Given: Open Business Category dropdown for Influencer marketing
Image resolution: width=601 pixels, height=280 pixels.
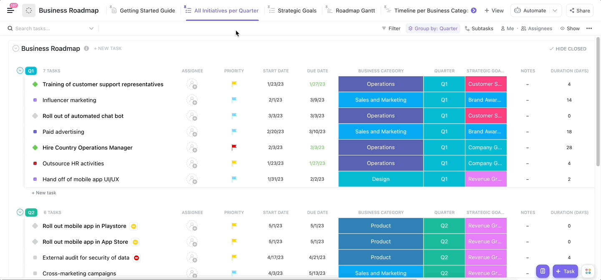Looking at the screenshot, I should point(381,100).
